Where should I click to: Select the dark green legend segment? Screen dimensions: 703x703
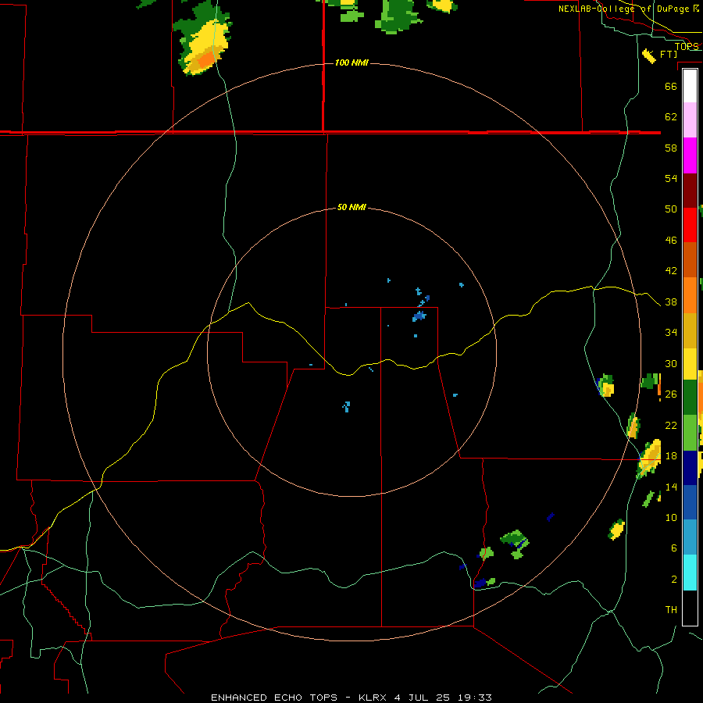[690, 398]
